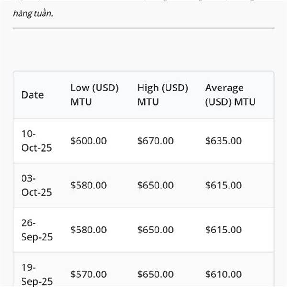Click the $670.00 high price cell
The width and height of the screenshot is (287, 287).
[155, 141]
